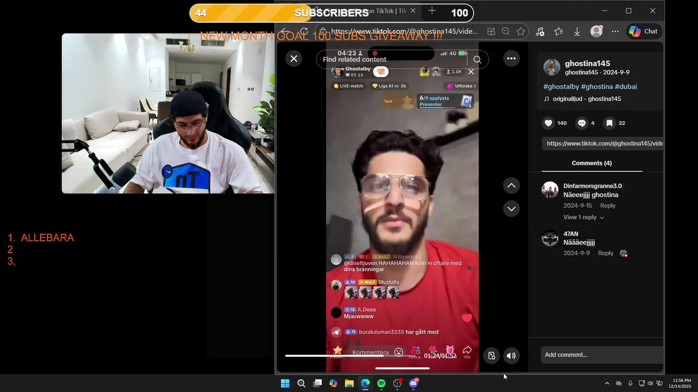The image size is (698, 392).
Task: Reply to Dinfarmorsgranne3.0's comment
Action: [607, 206]
